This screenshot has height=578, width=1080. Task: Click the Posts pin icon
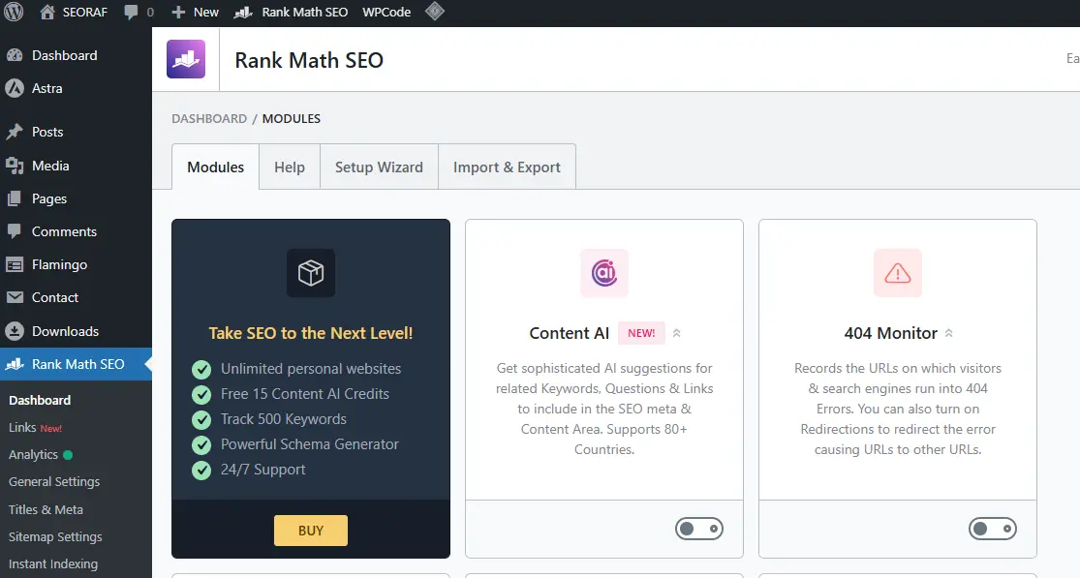tap(15, 132)
